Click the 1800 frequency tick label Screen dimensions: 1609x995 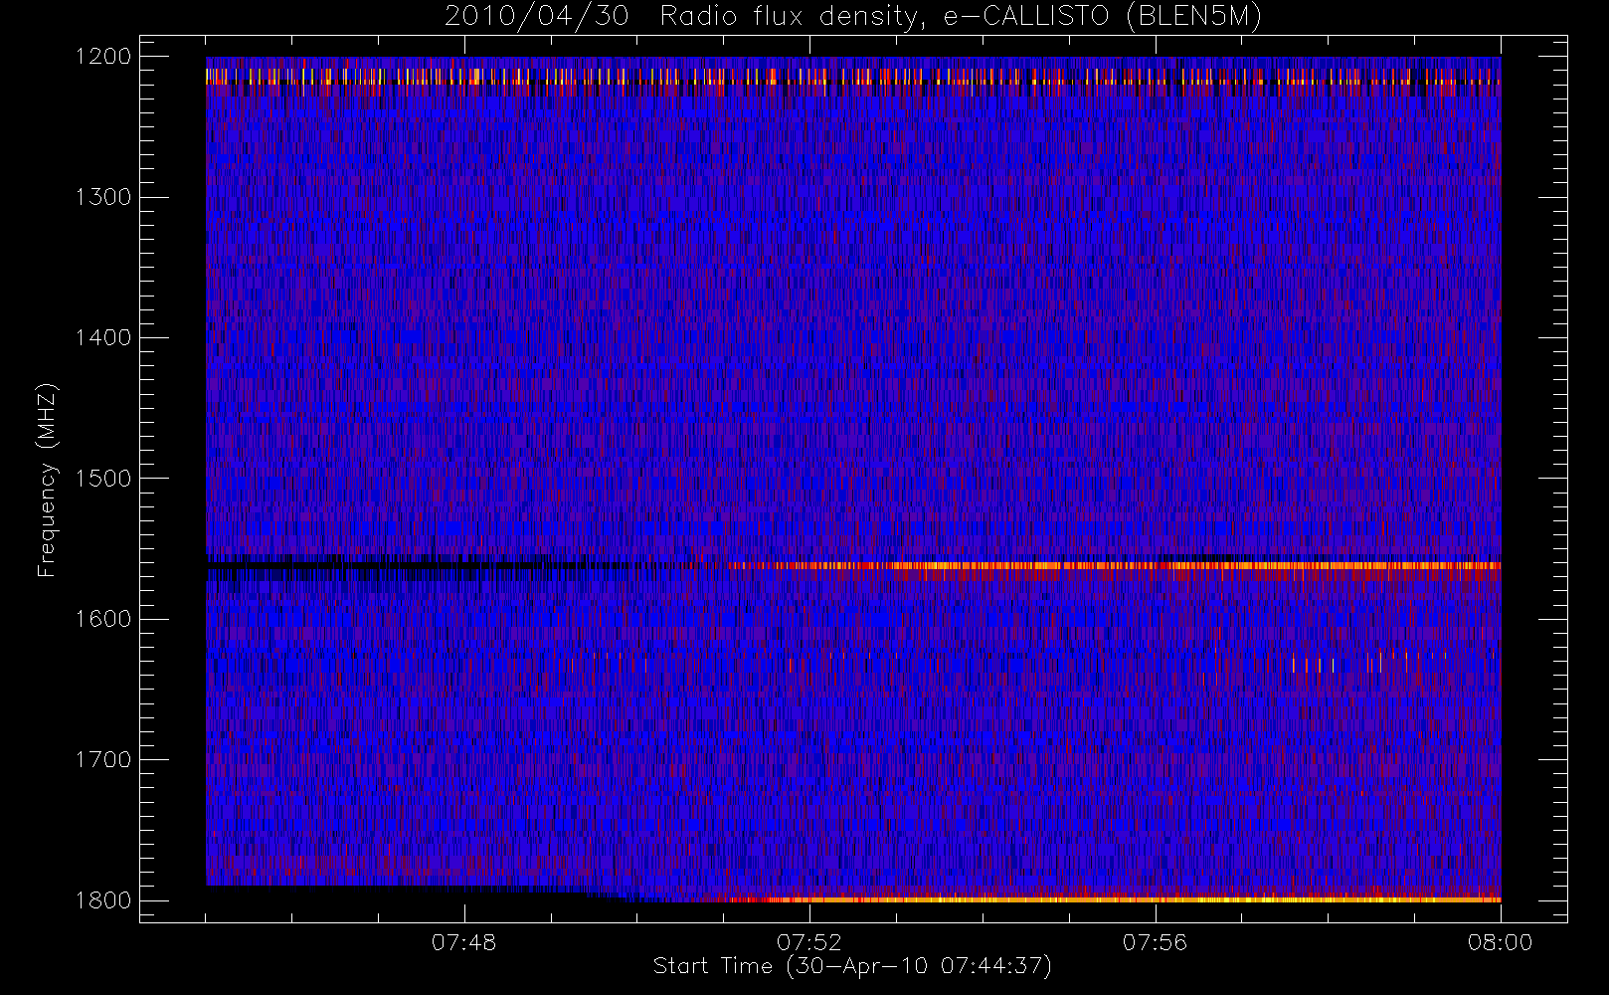pyautogui.click(x=103, y=900)
